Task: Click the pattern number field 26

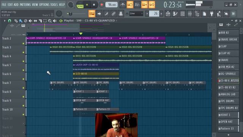Action: 154,14
